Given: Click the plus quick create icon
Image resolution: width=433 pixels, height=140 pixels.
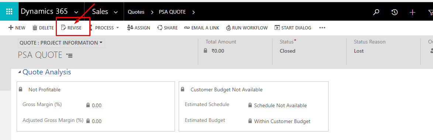Looking at the screenshot, I should [x=413, y=12].
